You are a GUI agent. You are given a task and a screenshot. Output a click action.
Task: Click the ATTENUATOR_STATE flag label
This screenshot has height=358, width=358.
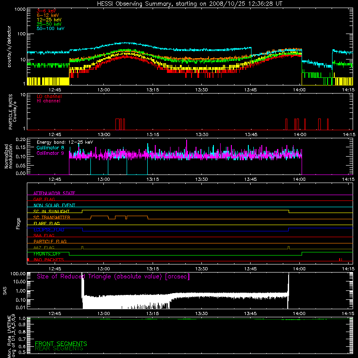coord(54,193)
